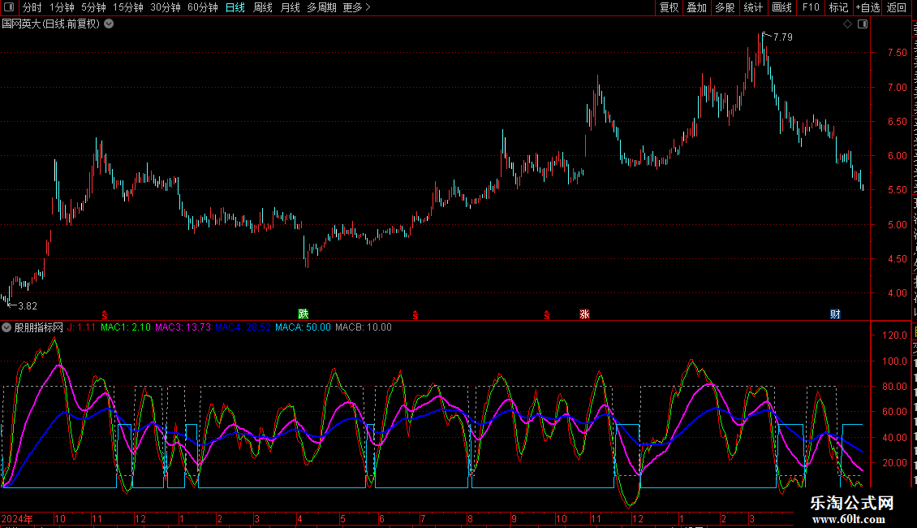Click the 120.0 indicator axis label

click(x=894, y=335)
